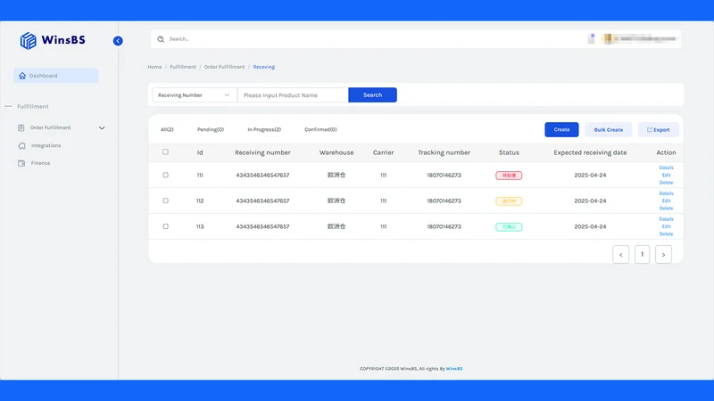
Task: Toggle the select-all header checkbox
Action: coord(165,151)
